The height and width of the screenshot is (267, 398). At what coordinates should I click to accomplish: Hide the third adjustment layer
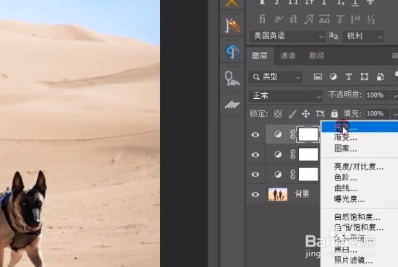click(x=255, y=175)
